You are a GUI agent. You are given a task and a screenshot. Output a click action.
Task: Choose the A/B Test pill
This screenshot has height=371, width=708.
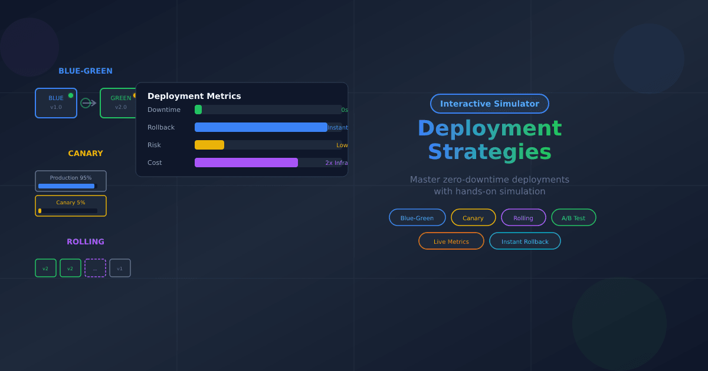click(573, 217)
